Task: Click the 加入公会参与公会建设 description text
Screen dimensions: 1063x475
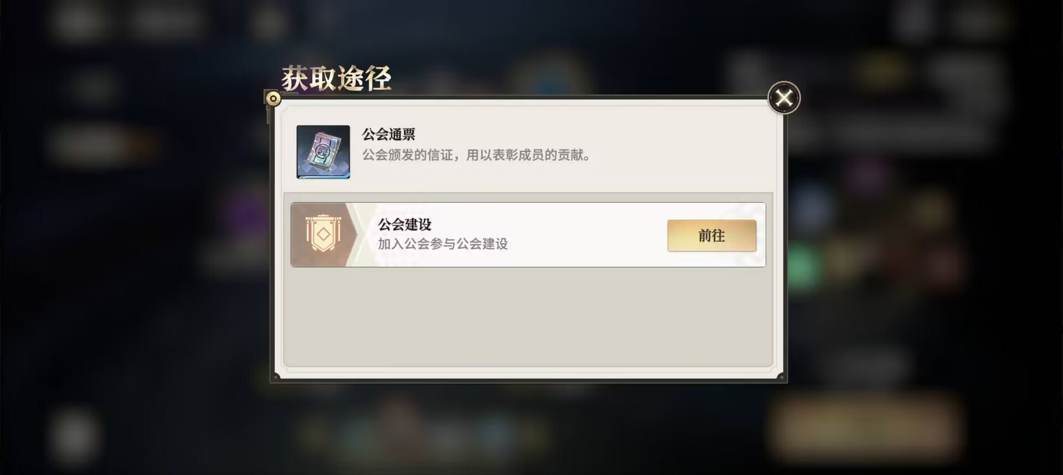Action: 442,244
